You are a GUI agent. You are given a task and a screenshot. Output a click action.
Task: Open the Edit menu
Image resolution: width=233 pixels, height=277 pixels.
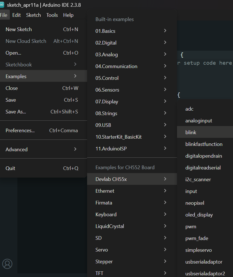coord(17,15)
